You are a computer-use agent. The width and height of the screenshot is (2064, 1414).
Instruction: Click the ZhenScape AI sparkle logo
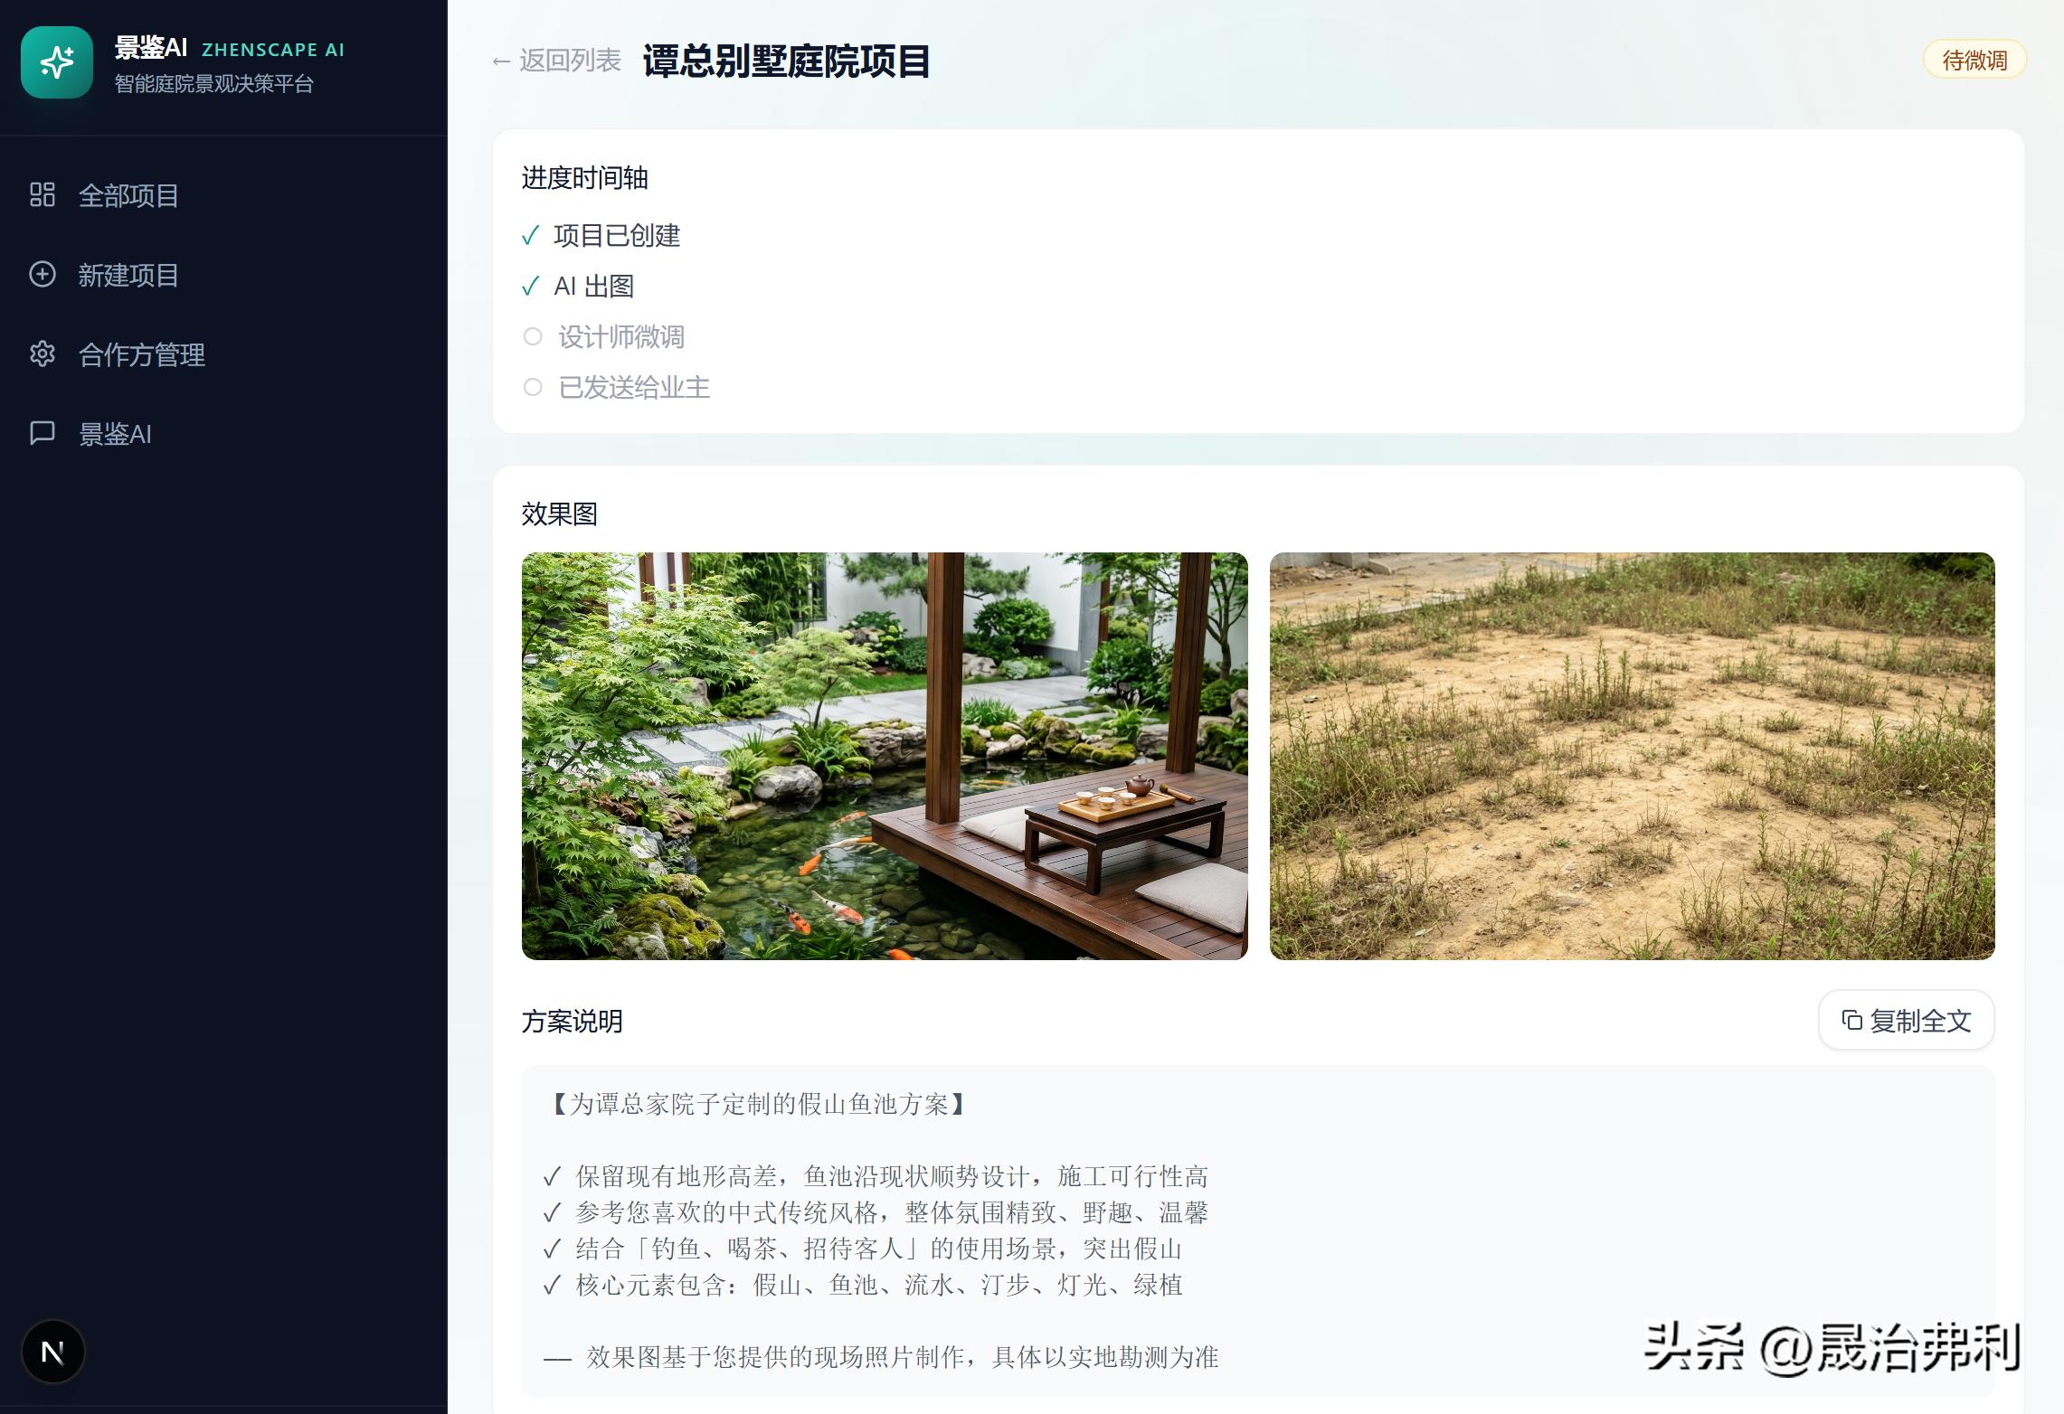pos(57,62)
